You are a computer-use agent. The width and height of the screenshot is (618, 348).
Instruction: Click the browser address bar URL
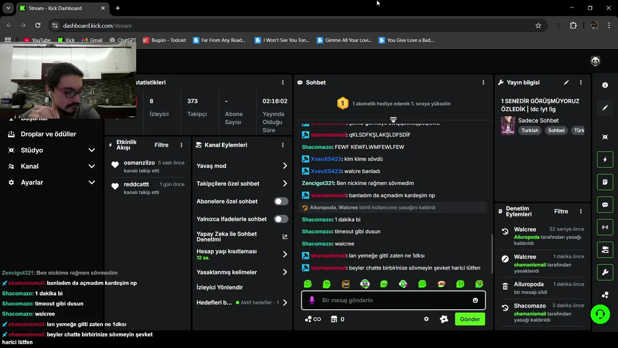(97, 26)
